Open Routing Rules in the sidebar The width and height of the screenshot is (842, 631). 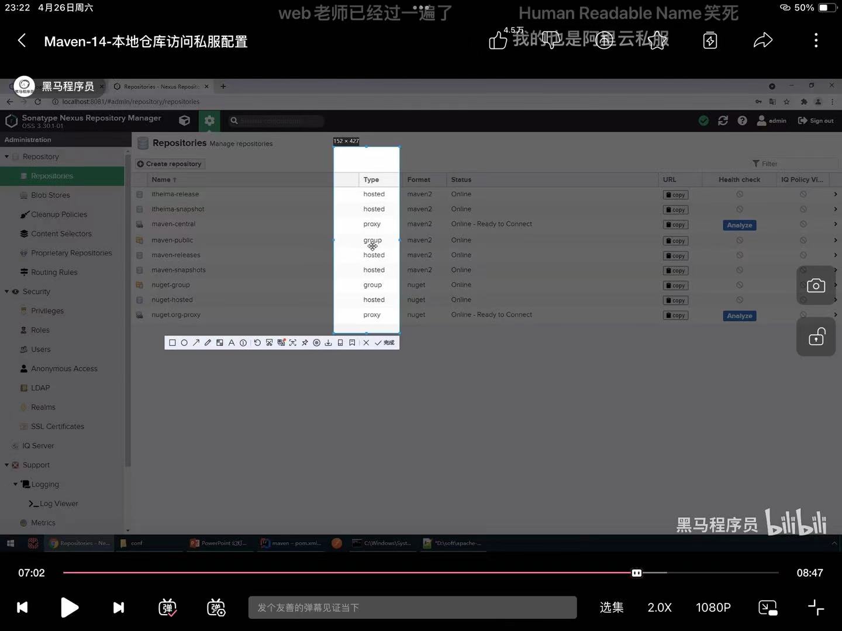pyautogui.click(x=54, y=272)
